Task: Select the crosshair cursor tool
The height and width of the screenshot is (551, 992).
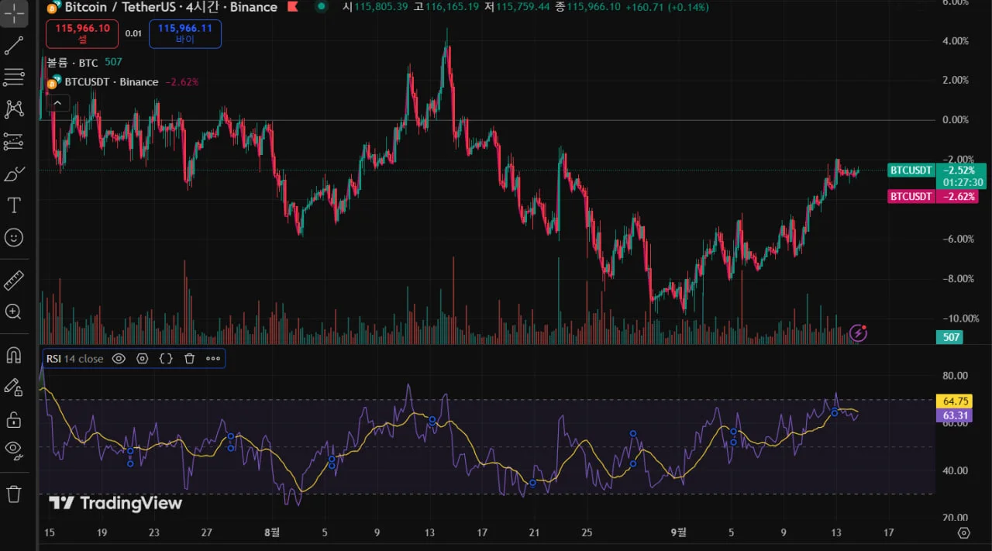Action: point(14,14)
